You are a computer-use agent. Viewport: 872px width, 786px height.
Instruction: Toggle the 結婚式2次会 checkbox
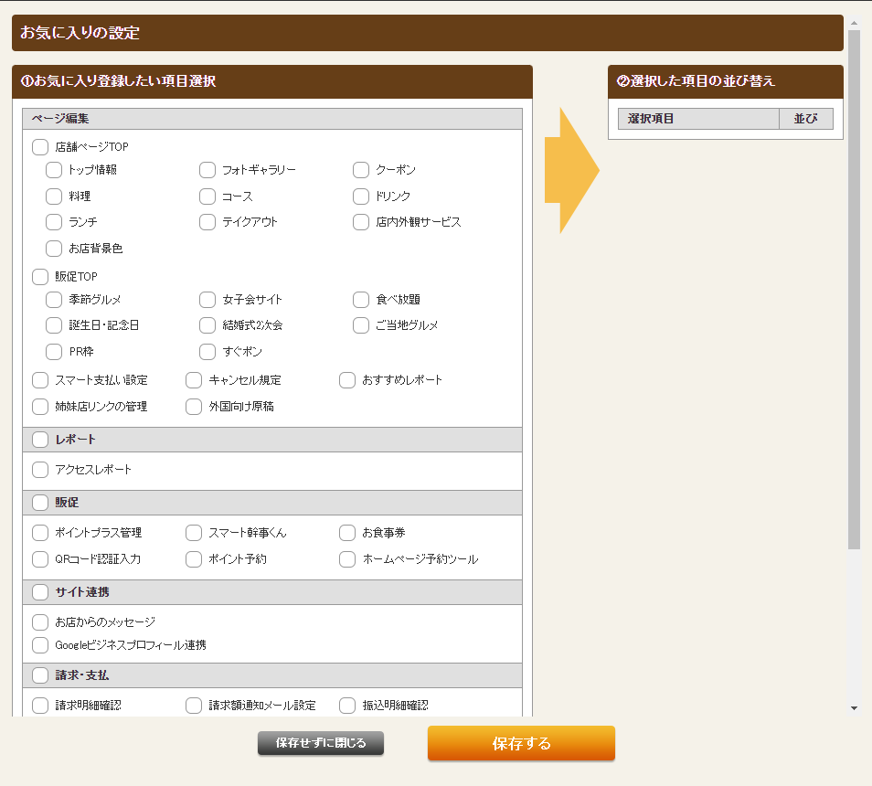tap(207, 324)
